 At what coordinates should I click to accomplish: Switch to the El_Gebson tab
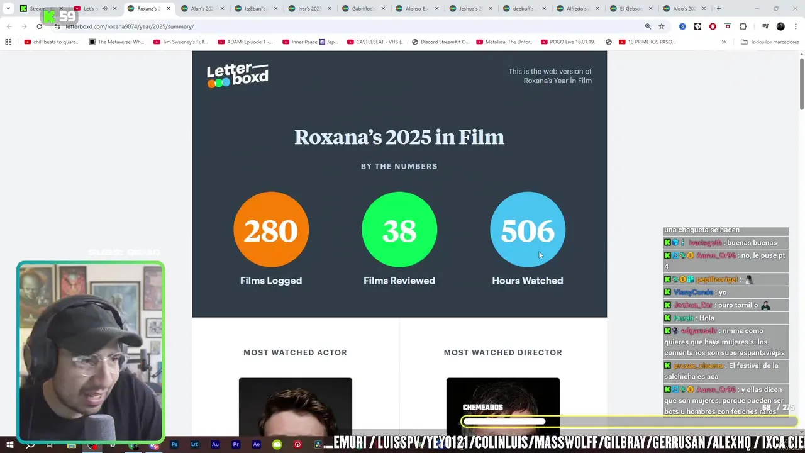click(x=633, y=9)
